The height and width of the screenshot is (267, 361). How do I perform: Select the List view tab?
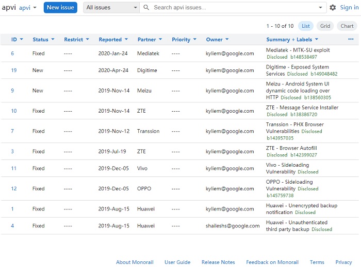pos(306,26)
